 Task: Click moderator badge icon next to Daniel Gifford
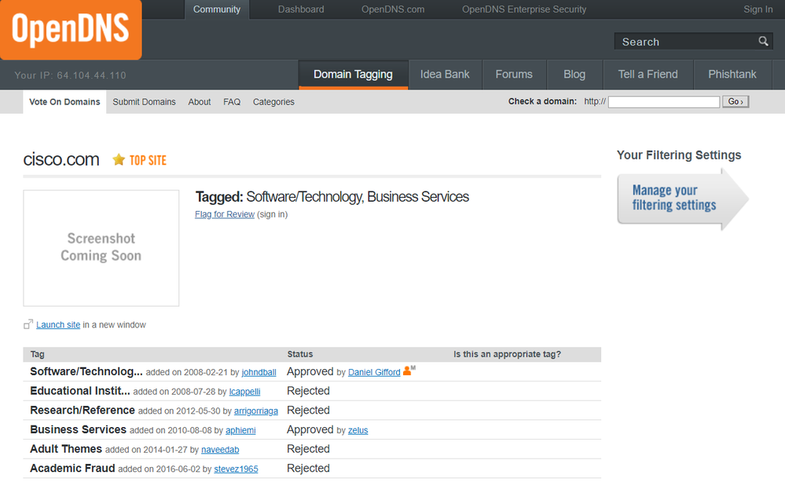coord(409,371)
